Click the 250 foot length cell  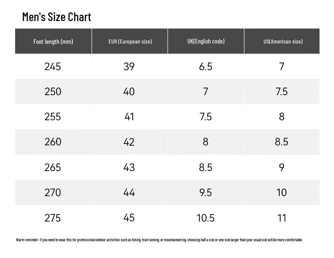pos(53,92)
